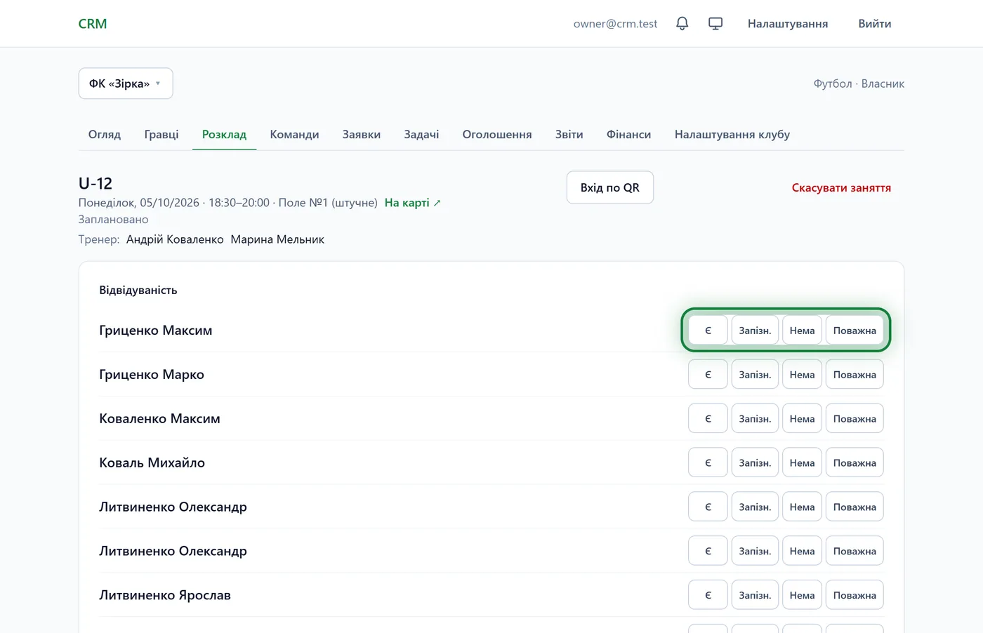Image resolution: width=983 pixels, height=633 pixels.
Task: Open the Огляд tab
Action: (105, 134)
